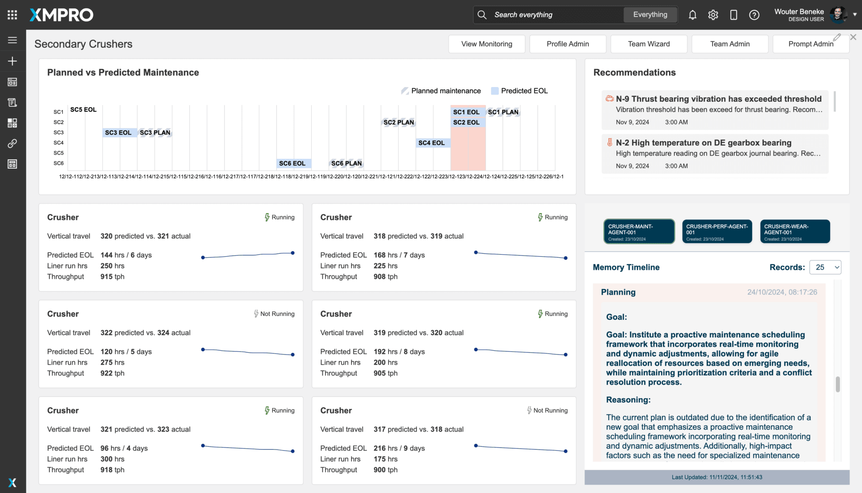Open settings gear icon in header
The height and width of the screenshot is (493, 862).
pyautogui.click(x=713, y=15)
